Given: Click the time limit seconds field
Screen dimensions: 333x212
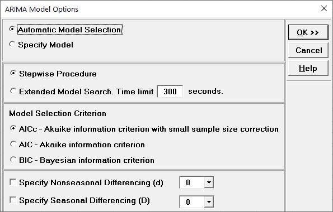Looking at the screenshot, I should click(x=170, y=91).
